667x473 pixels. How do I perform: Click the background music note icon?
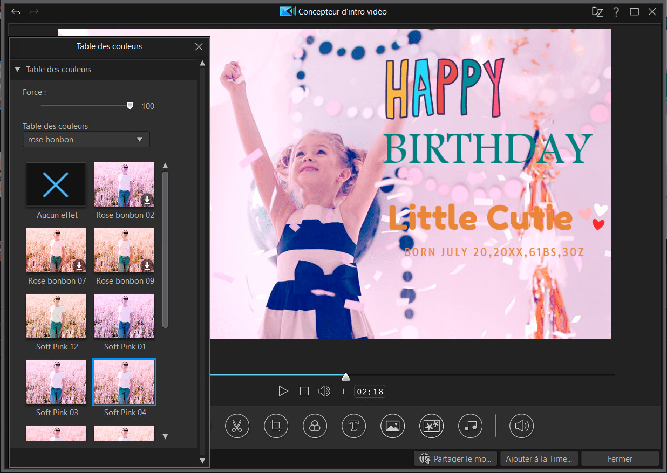(x=470, y=426)
